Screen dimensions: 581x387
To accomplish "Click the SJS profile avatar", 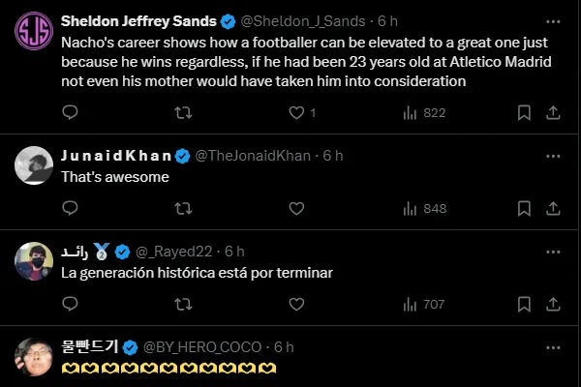I will (x=34, y=32).
